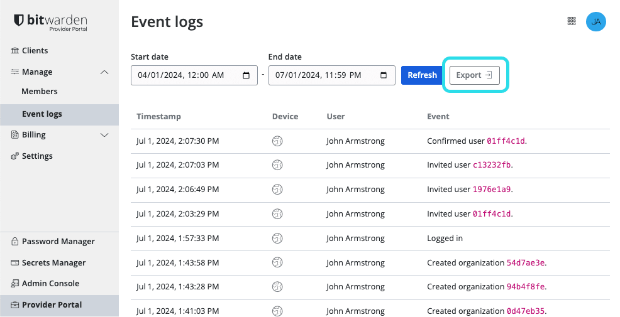This screenshot has height=317, width=620.
Task: Expand the Billing section chevron
Action: pyautogui.click(x=104, y=135)
